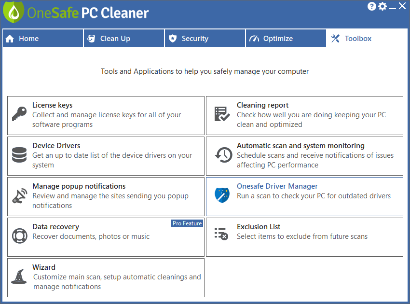Click the database stack icon beside Device Drivers
This screenshot has height=304, width=410.
coord(19,155)
